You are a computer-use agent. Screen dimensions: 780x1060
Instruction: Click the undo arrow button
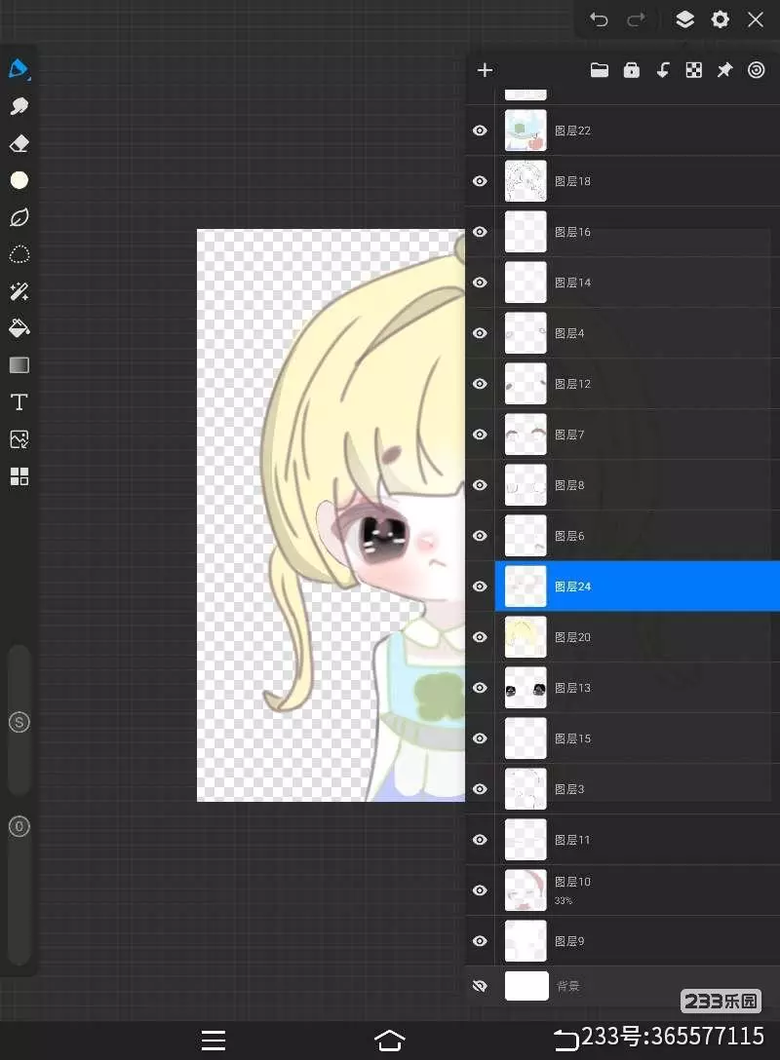[x=599, y=19]
